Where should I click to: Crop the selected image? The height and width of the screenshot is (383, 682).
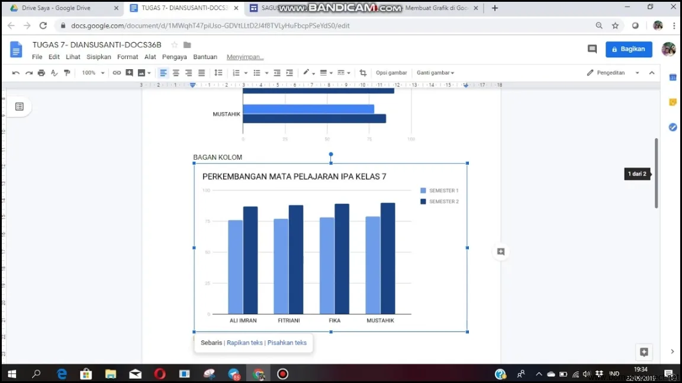363,72
